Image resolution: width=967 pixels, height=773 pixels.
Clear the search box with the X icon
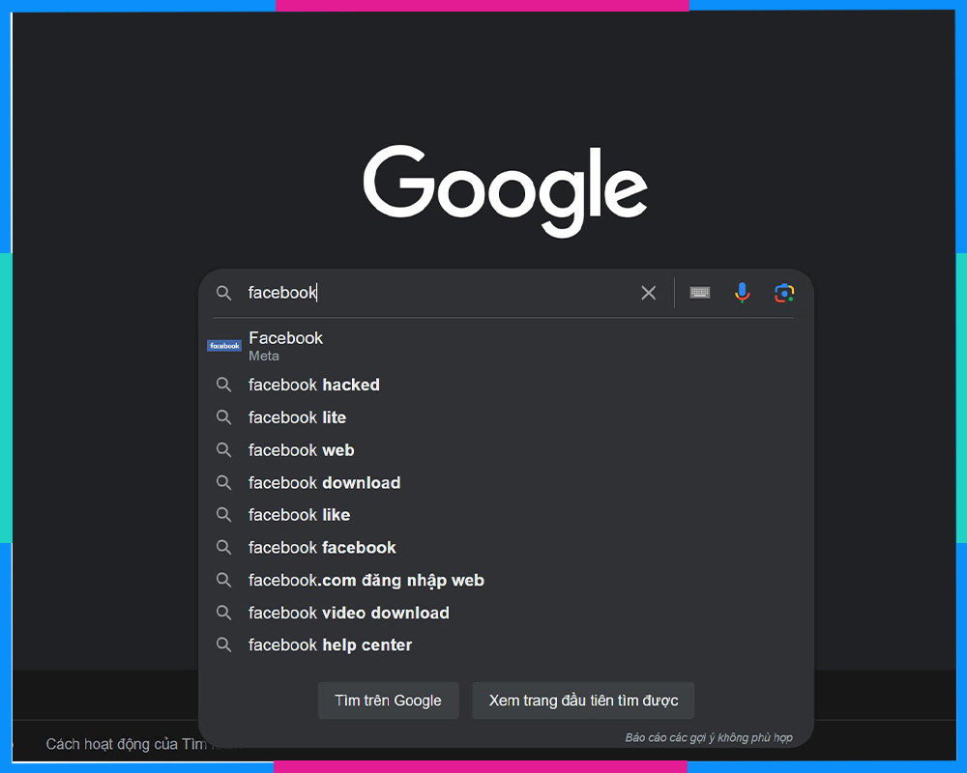(648, 293)
